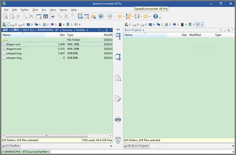Click the delete X icon in toolbar
Image resolution: width=236 pixels, height=155 pixels.
(31, 16)
